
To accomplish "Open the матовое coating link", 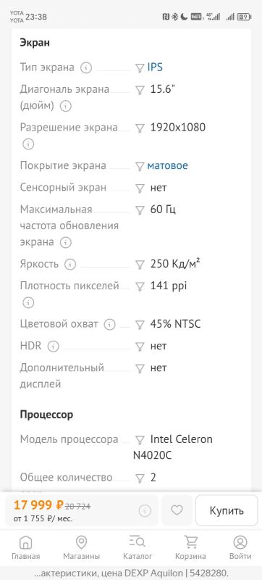I will click(167, 166).
